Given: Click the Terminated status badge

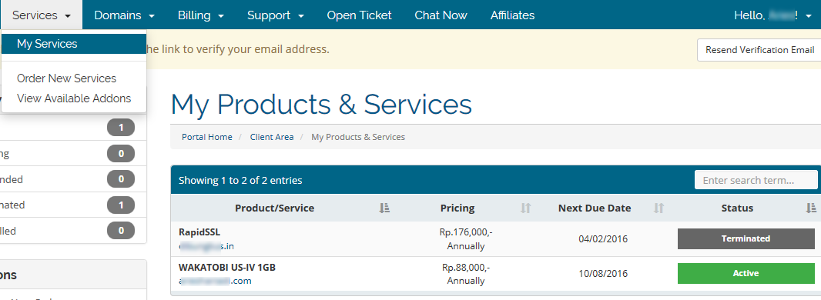Looking at the screenshot, I should click(746, 239).
